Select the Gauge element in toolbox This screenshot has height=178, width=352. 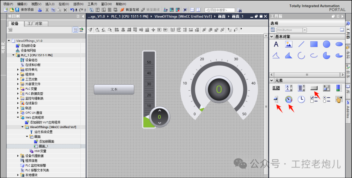[x=289, y=99]
